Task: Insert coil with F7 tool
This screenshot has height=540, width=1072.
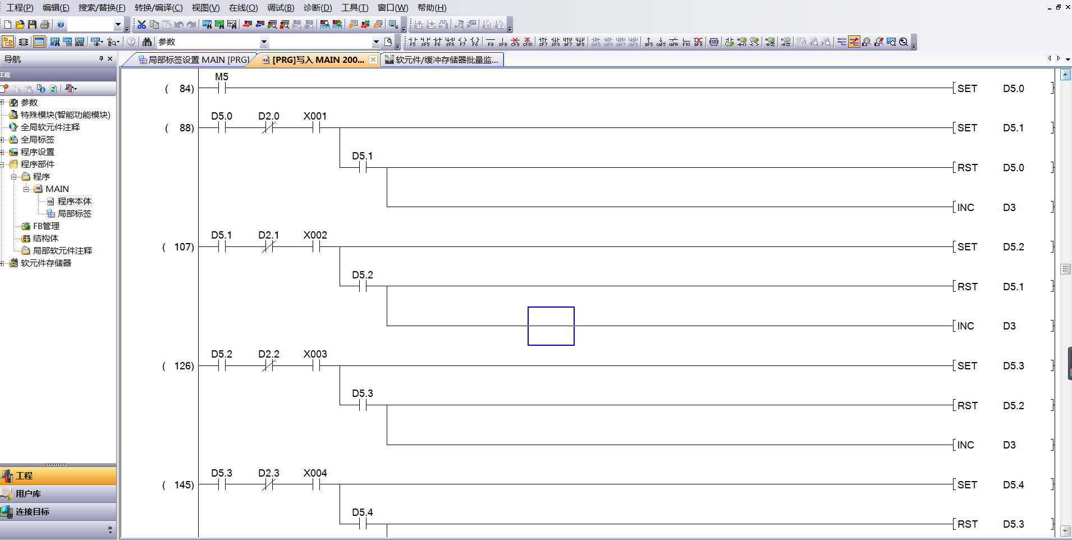Action: [462, 42]
